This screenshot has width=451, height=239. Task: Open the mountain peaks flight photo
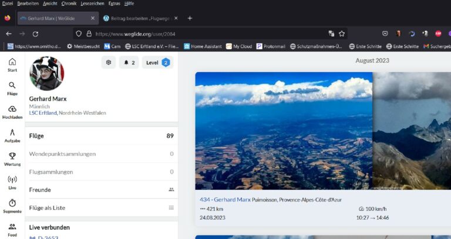point(412,131)
